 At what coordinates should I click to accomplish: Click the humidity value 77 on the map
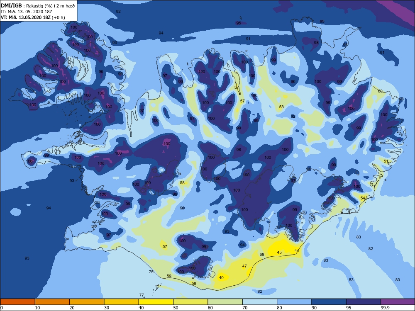coord(142,295)
